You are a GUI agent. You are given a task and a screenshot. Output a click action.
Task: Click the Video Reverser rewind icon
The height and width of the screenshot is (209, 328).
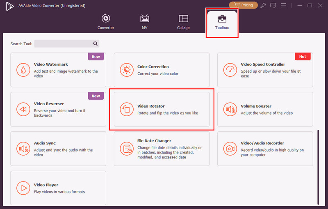tap(23, 109)
